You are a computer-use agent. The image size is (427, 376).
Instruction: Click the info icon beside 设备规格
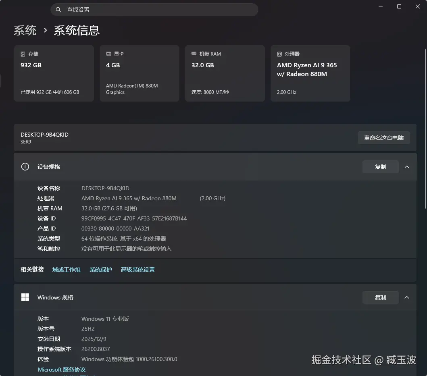(x=25, y=166)
